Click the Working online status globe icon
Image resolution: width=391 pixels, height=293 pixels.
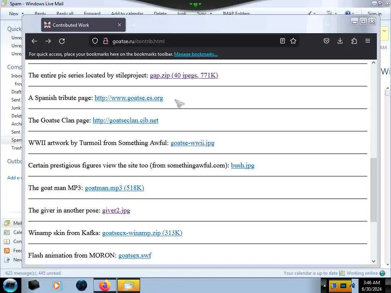[x=382, y=273]
